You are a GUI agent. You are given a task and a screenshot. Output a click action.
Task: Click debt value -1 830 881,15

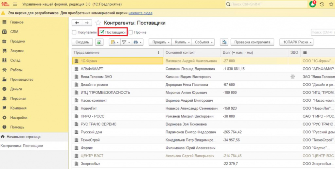(x=234, y=69)
